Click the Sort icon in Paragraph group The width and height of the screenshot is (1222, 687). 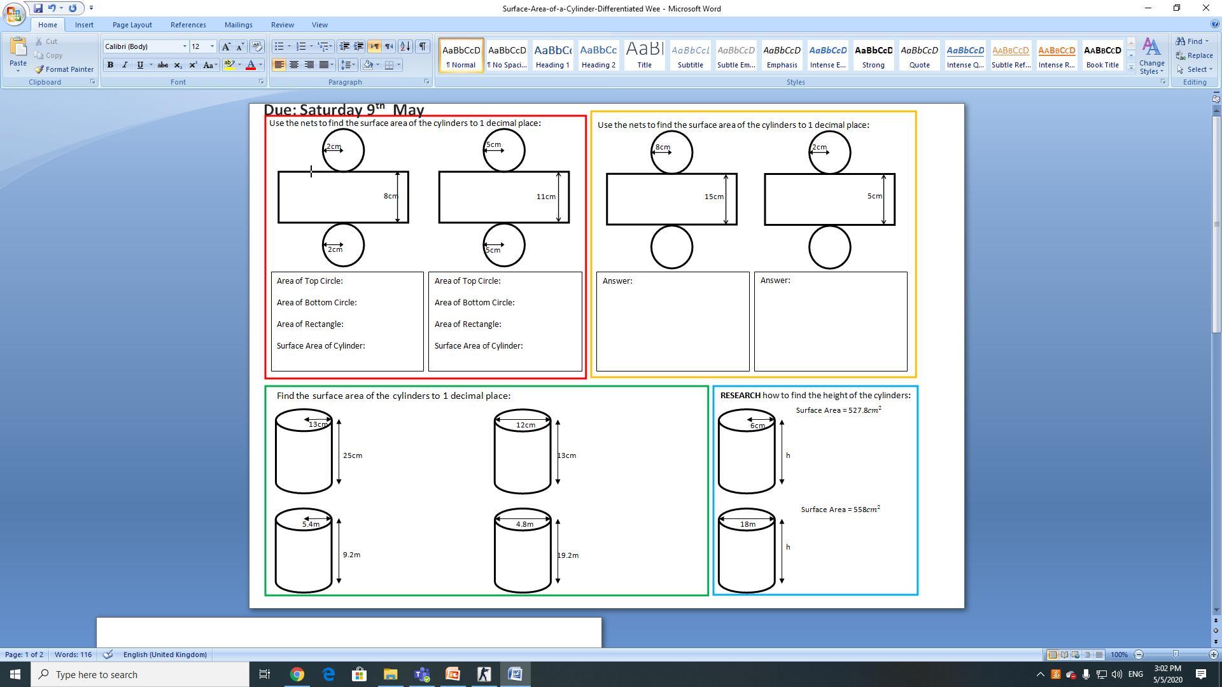405,46
